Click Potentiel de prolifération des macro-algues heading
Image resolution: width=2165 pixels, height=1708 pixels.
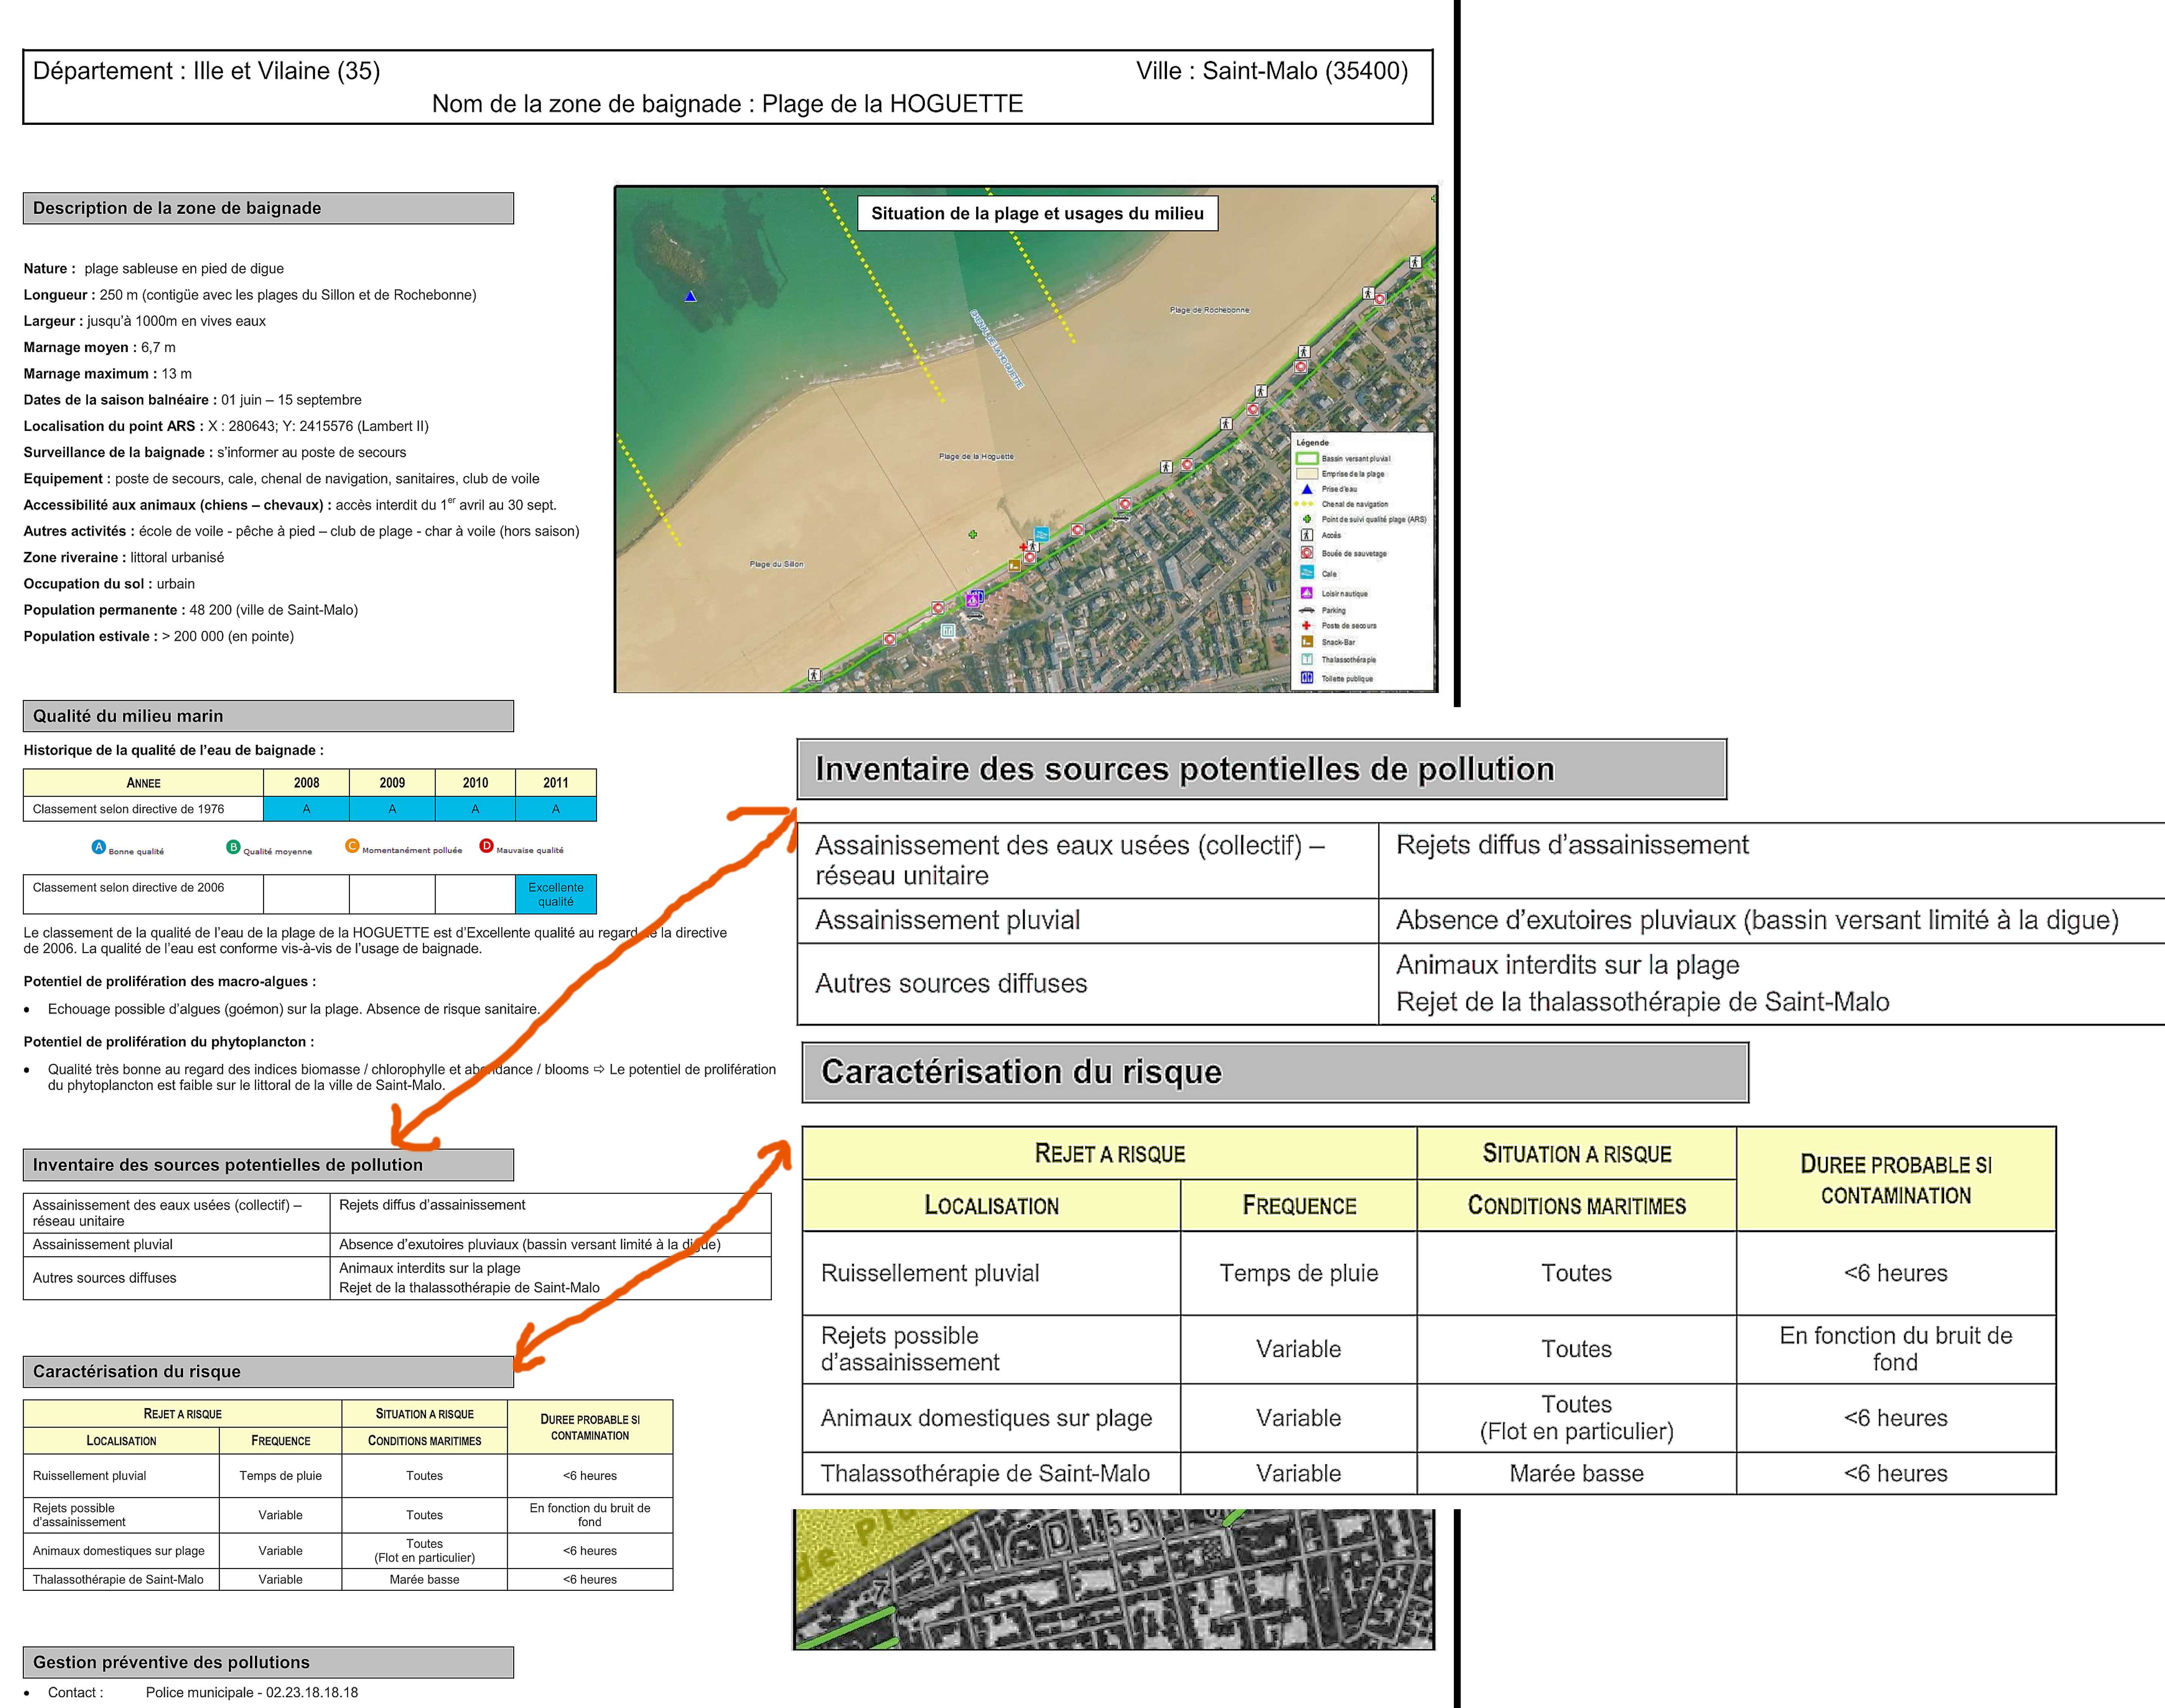pyautogui.click(x=170, y=981)
